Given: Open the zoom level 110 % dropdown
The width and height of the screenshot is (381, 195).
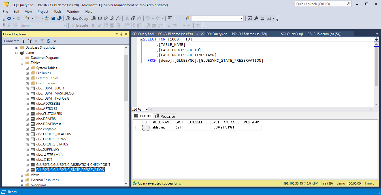Looking at the screenshot, I should point(147,110).
